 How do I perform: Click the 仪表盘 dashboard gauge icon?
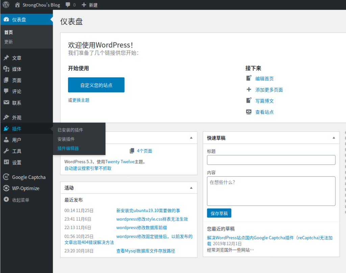(x=6, y=19)
